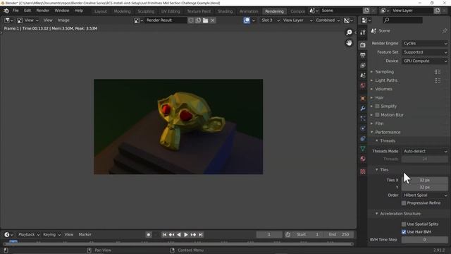Play the animation in reverse
Screen dimensions: 451x254
[178, 235]
